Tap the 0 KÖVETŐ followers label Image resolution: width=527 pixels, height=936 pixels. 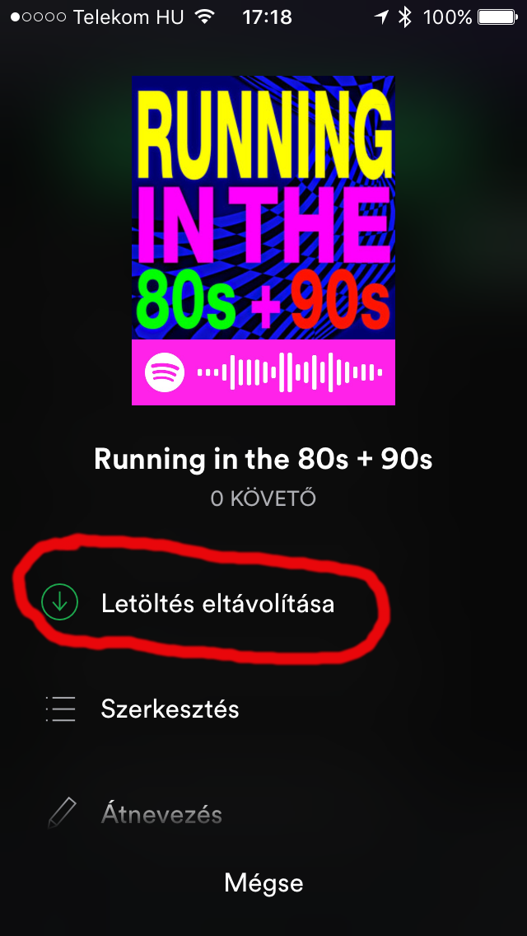pos(263,498)
